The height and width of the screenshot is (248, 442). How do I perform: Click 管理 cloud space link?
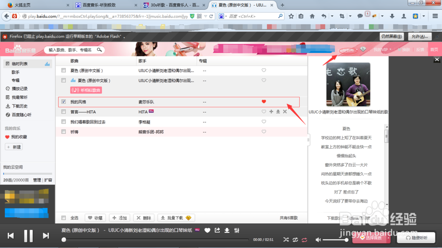point(37,180)
